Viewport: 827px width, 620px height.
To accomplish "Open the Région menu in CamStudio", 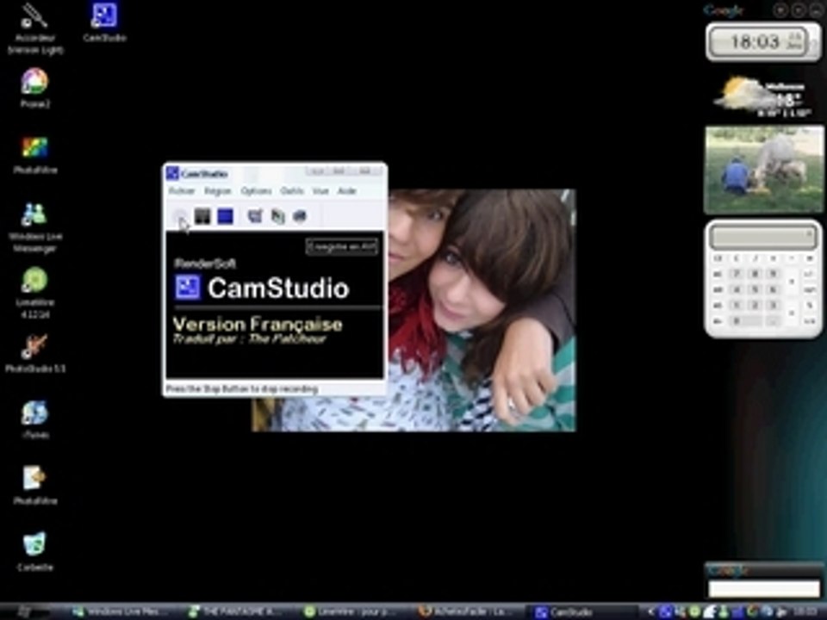I will 218,191.
